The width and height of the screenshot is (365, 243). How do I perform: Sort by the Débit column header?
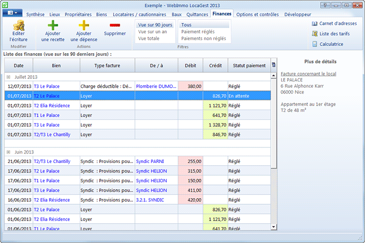[190, 65]
